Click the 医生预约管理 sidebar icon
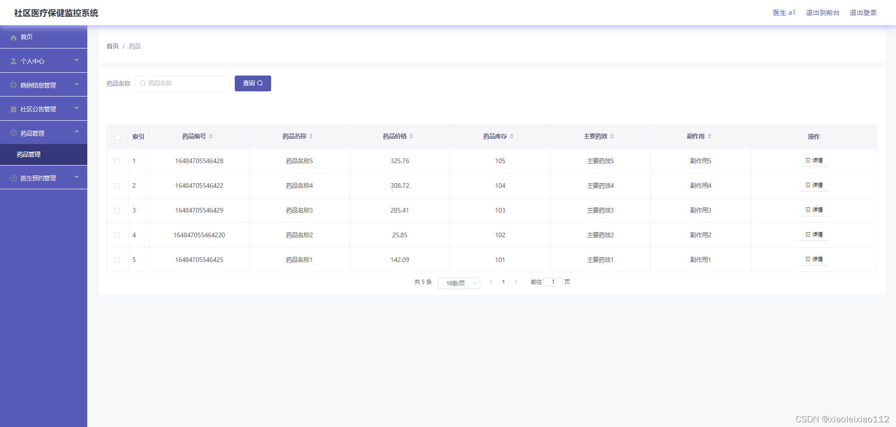 coord(14,178)
